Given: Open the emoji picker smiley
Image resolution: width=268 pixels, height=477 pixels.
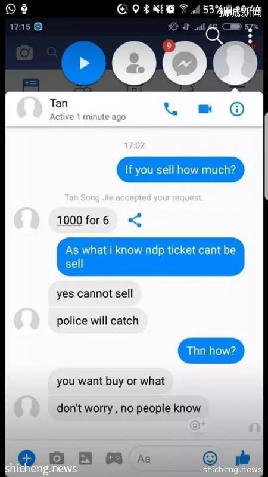Looking at the screenshot, I should (210, 458).
